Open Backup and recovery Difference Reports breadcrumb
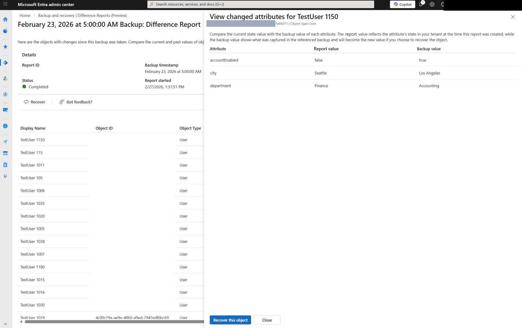This screenshot has height=328, width=522. coord(82,15)
